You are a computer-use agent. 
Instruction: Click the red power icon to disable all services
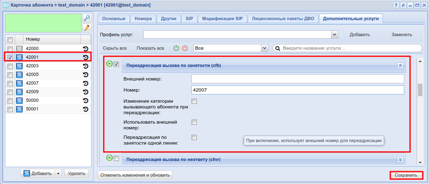185,48
